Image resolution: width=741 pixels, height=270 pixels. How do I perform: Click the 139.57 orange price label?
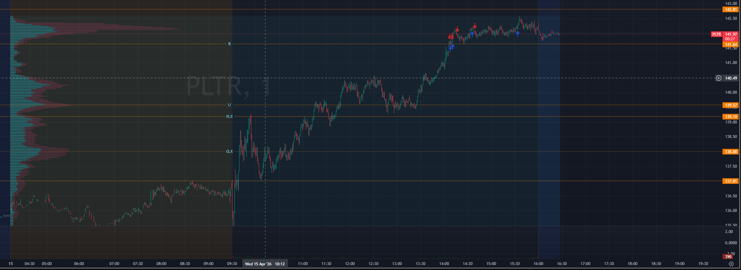731,105
